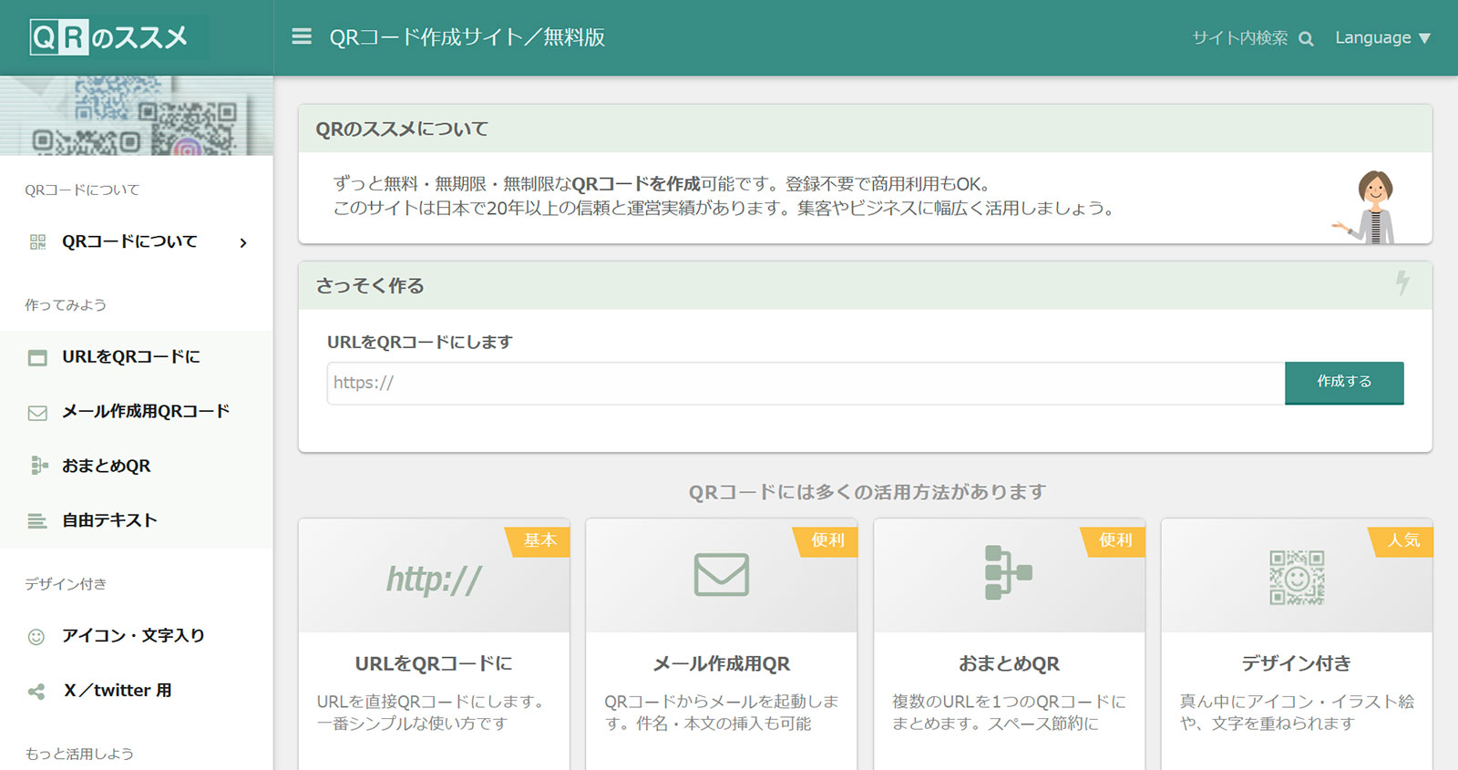Click the share icon for X/twitter
This screenshot has height=770, width=1458.
[x=36, y=692]
